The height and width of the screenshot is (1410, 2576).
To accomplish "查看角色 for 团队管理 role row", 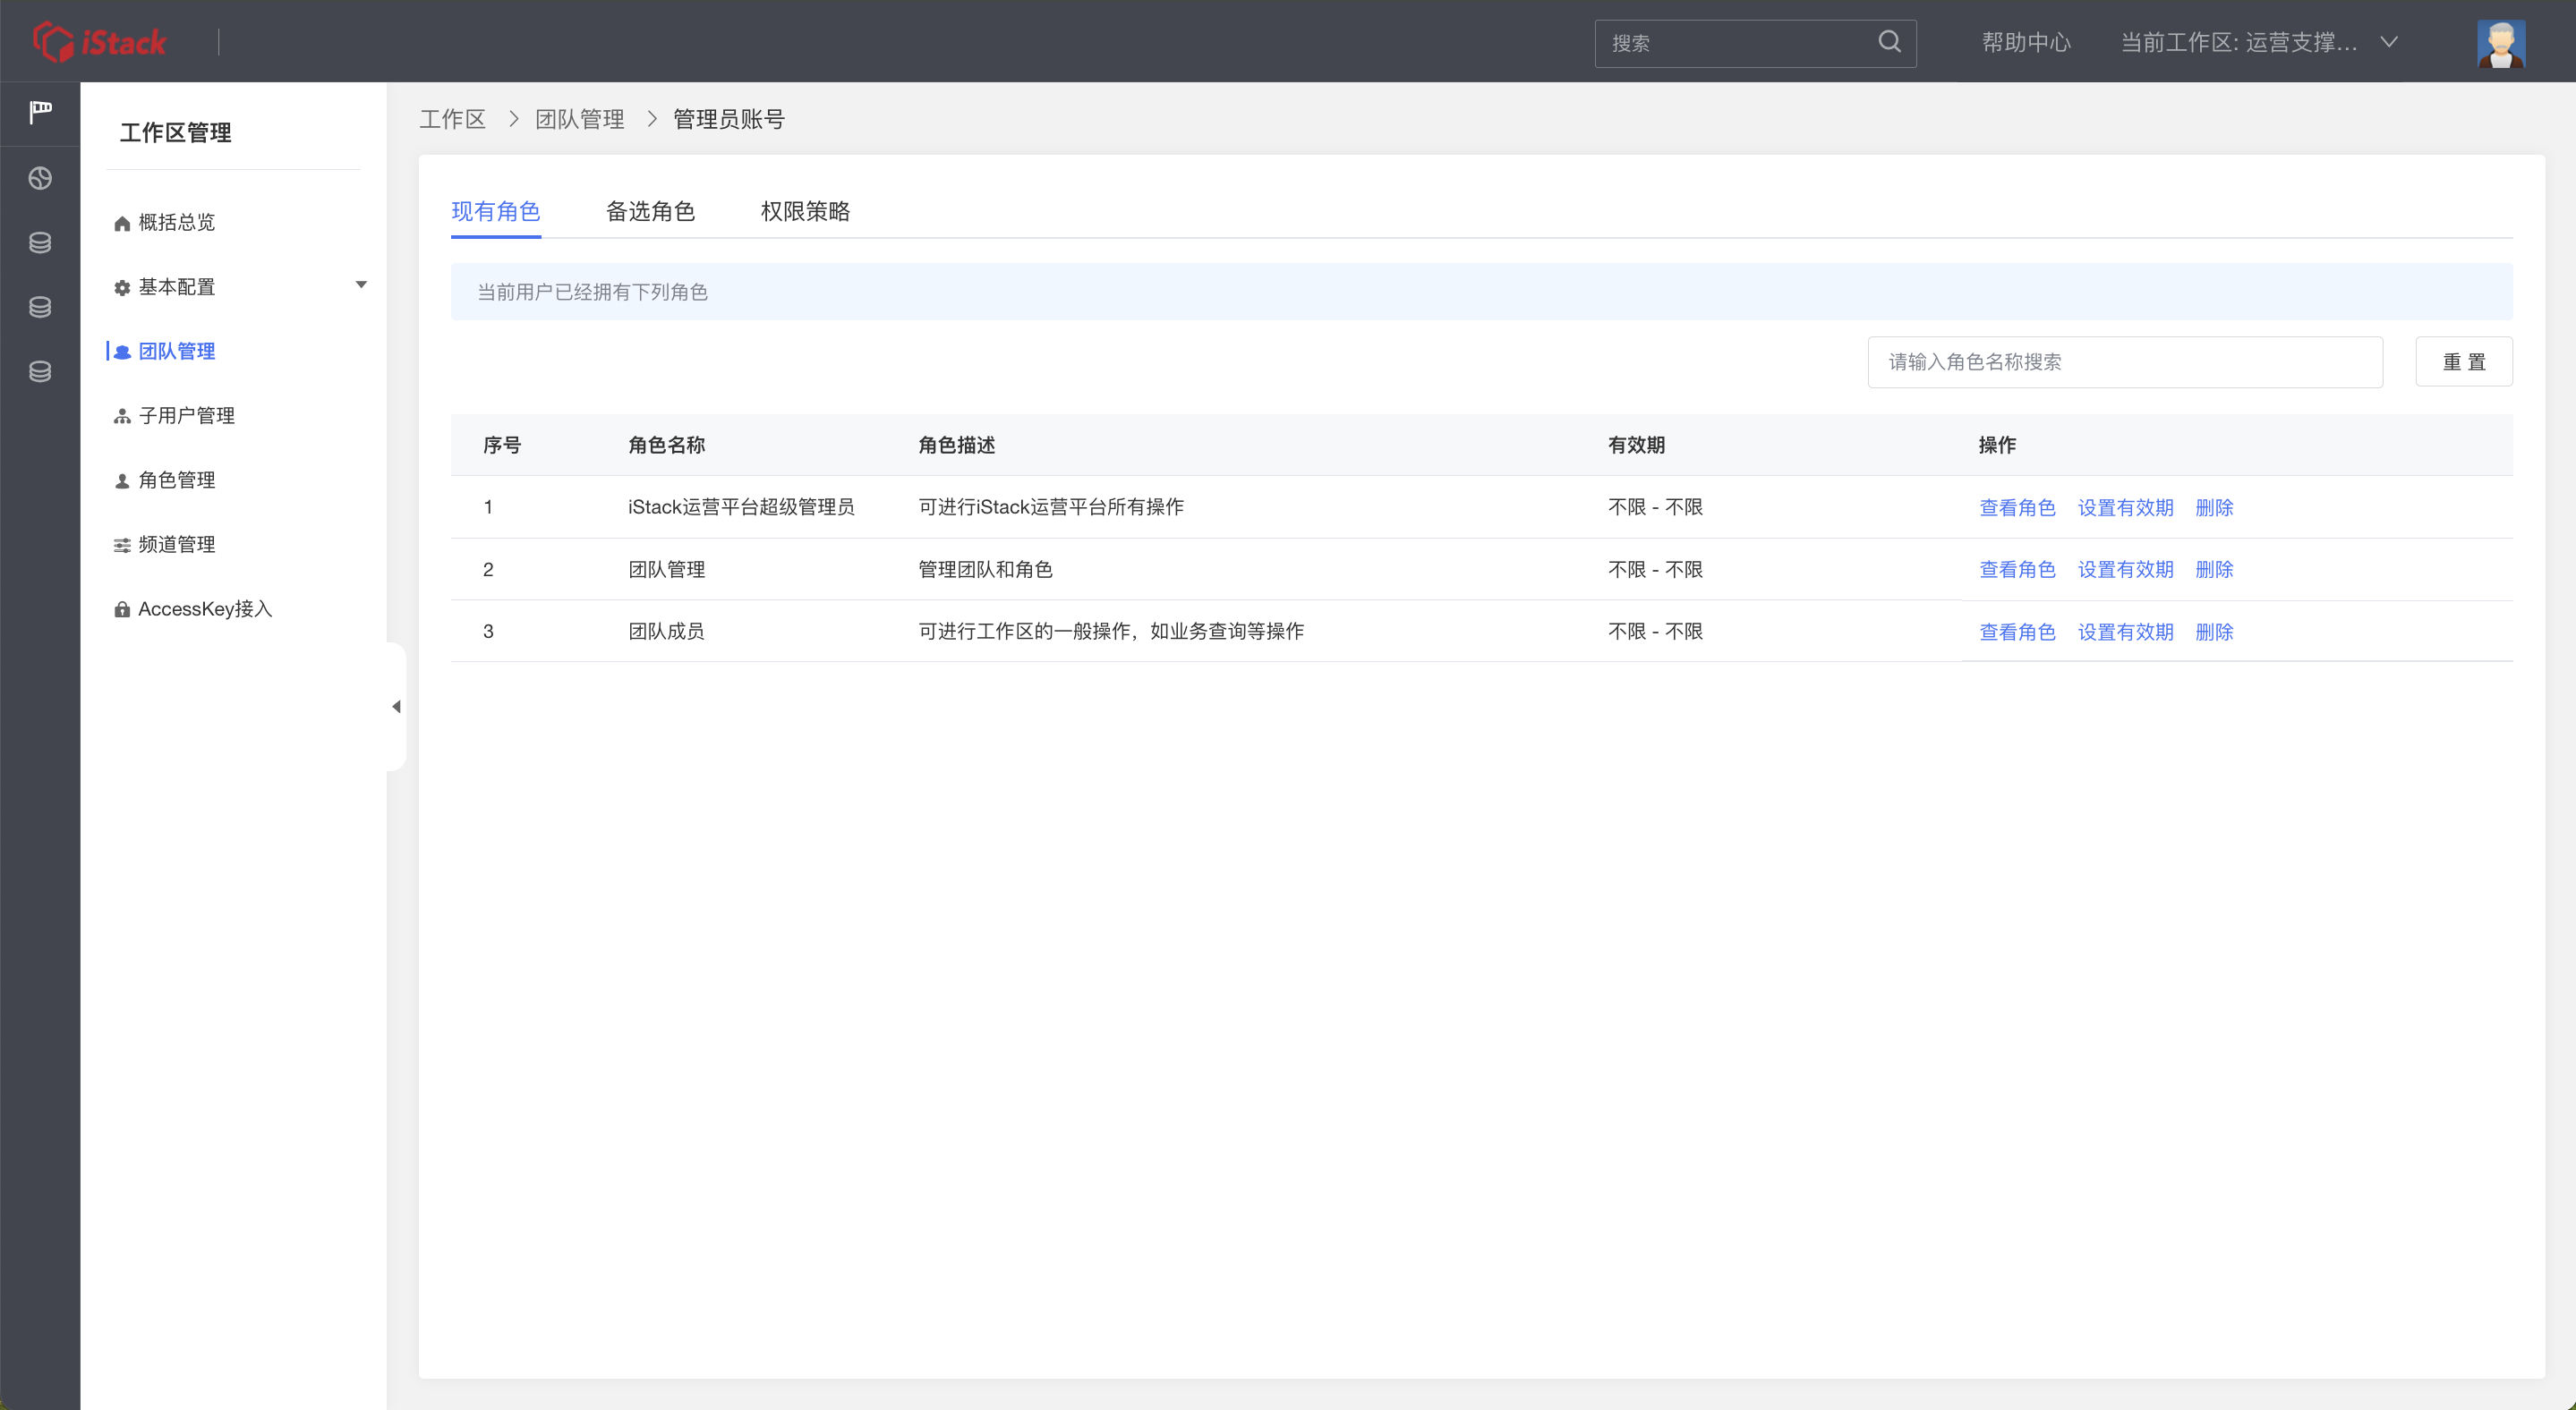I will click(x=2017, y=570).
